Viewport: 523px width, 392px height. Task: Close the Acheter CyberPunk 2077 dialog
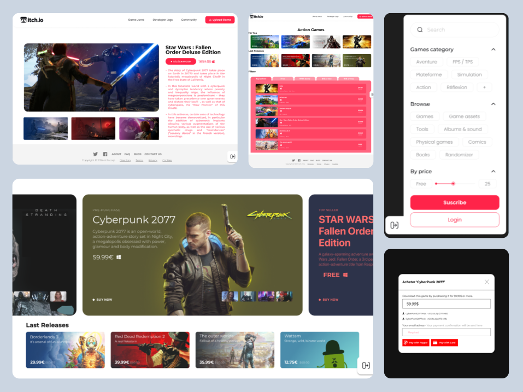click(486, 282)
